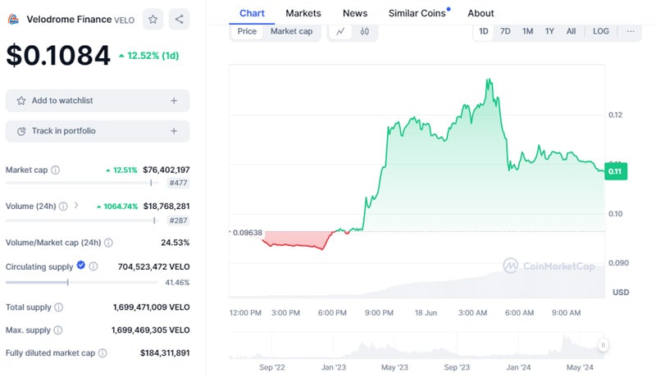Click the 0.11 current price label
656x377 pixels.
(x=615, y=171)
